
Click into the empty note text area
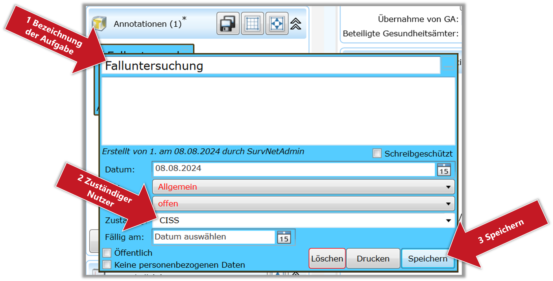[278, 111]
